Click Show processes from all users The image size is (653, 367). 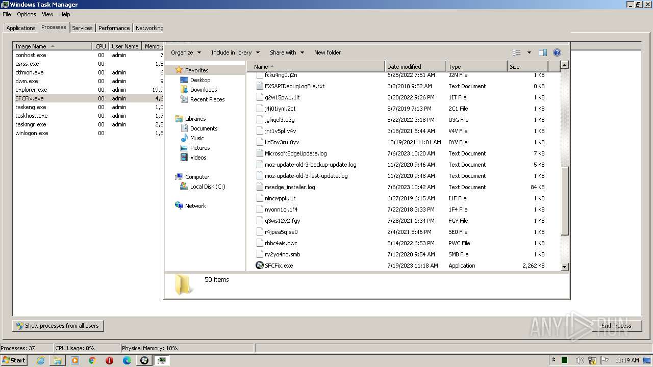pyautogui.click(x=58, y=326)
